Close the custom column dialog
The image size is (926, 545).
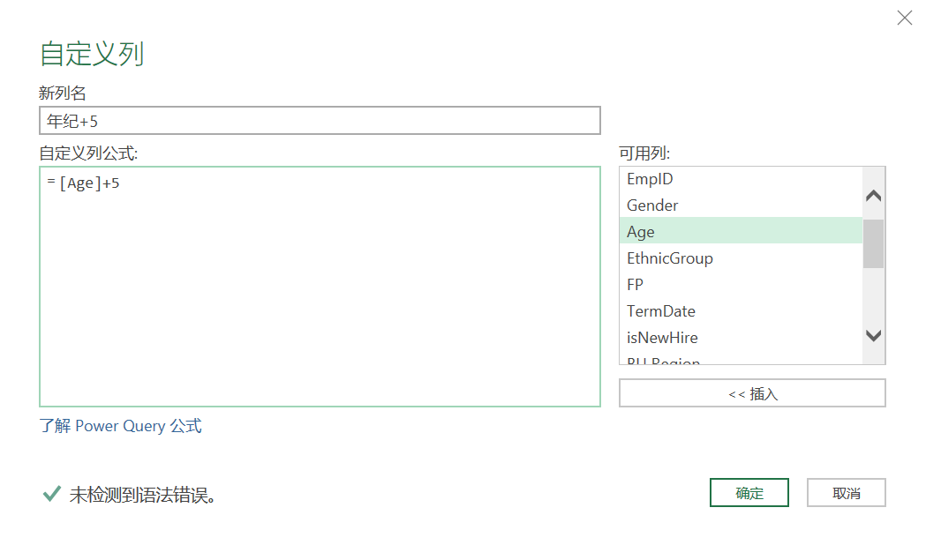(904, 18)
